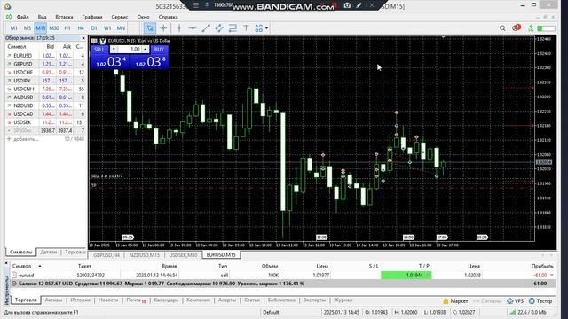The height and width of the screenshot is (319, 568).
Task: Close the eurusd position with X
Action: (552, 276)
